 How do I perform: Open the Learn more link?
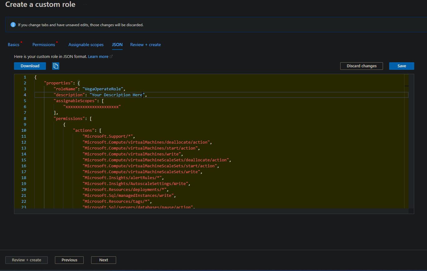[x=98, y=57]
